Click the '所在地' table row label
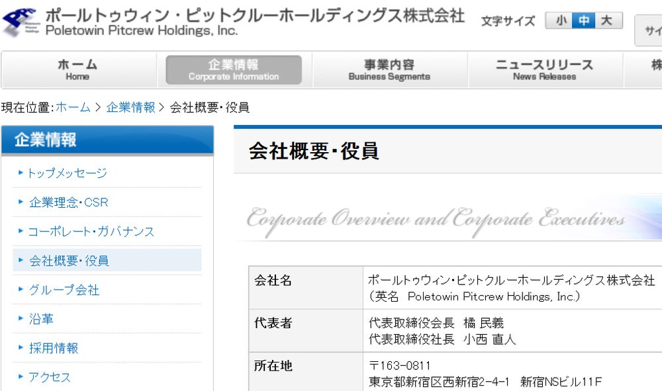 click(273, 366)
